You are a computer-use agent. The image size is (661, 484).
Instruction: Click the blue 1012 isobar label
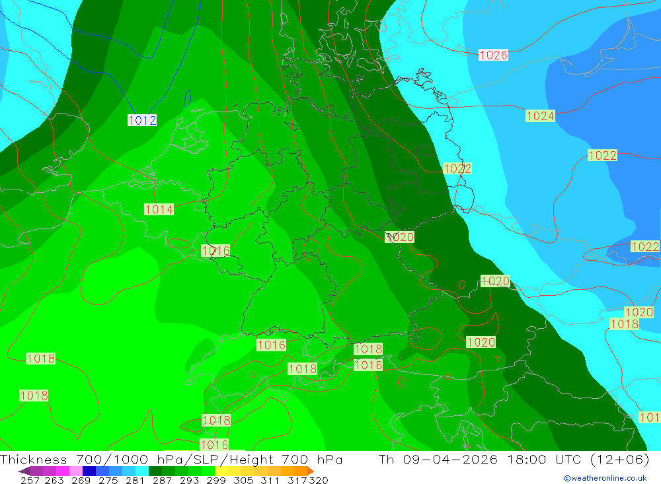[142, 120]
